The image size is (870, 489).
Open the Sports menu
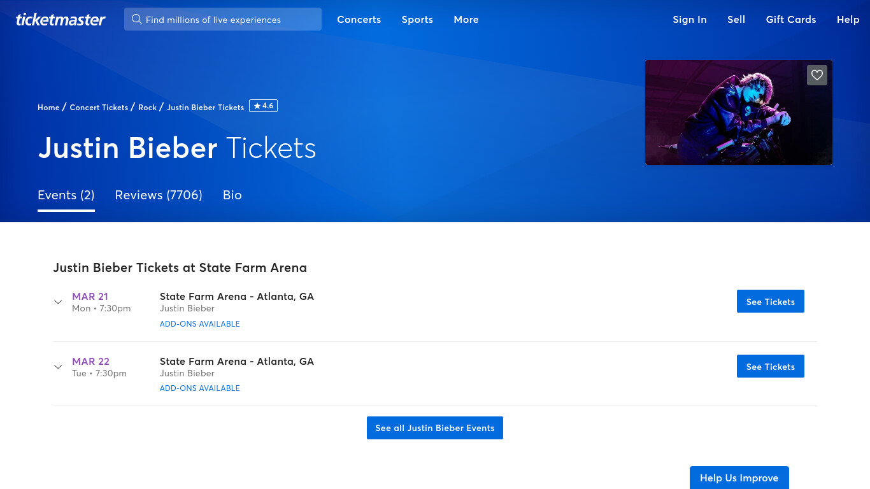417,20
